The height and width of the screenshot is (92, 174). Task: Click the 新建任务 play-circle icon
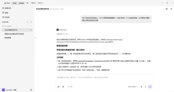3,8
